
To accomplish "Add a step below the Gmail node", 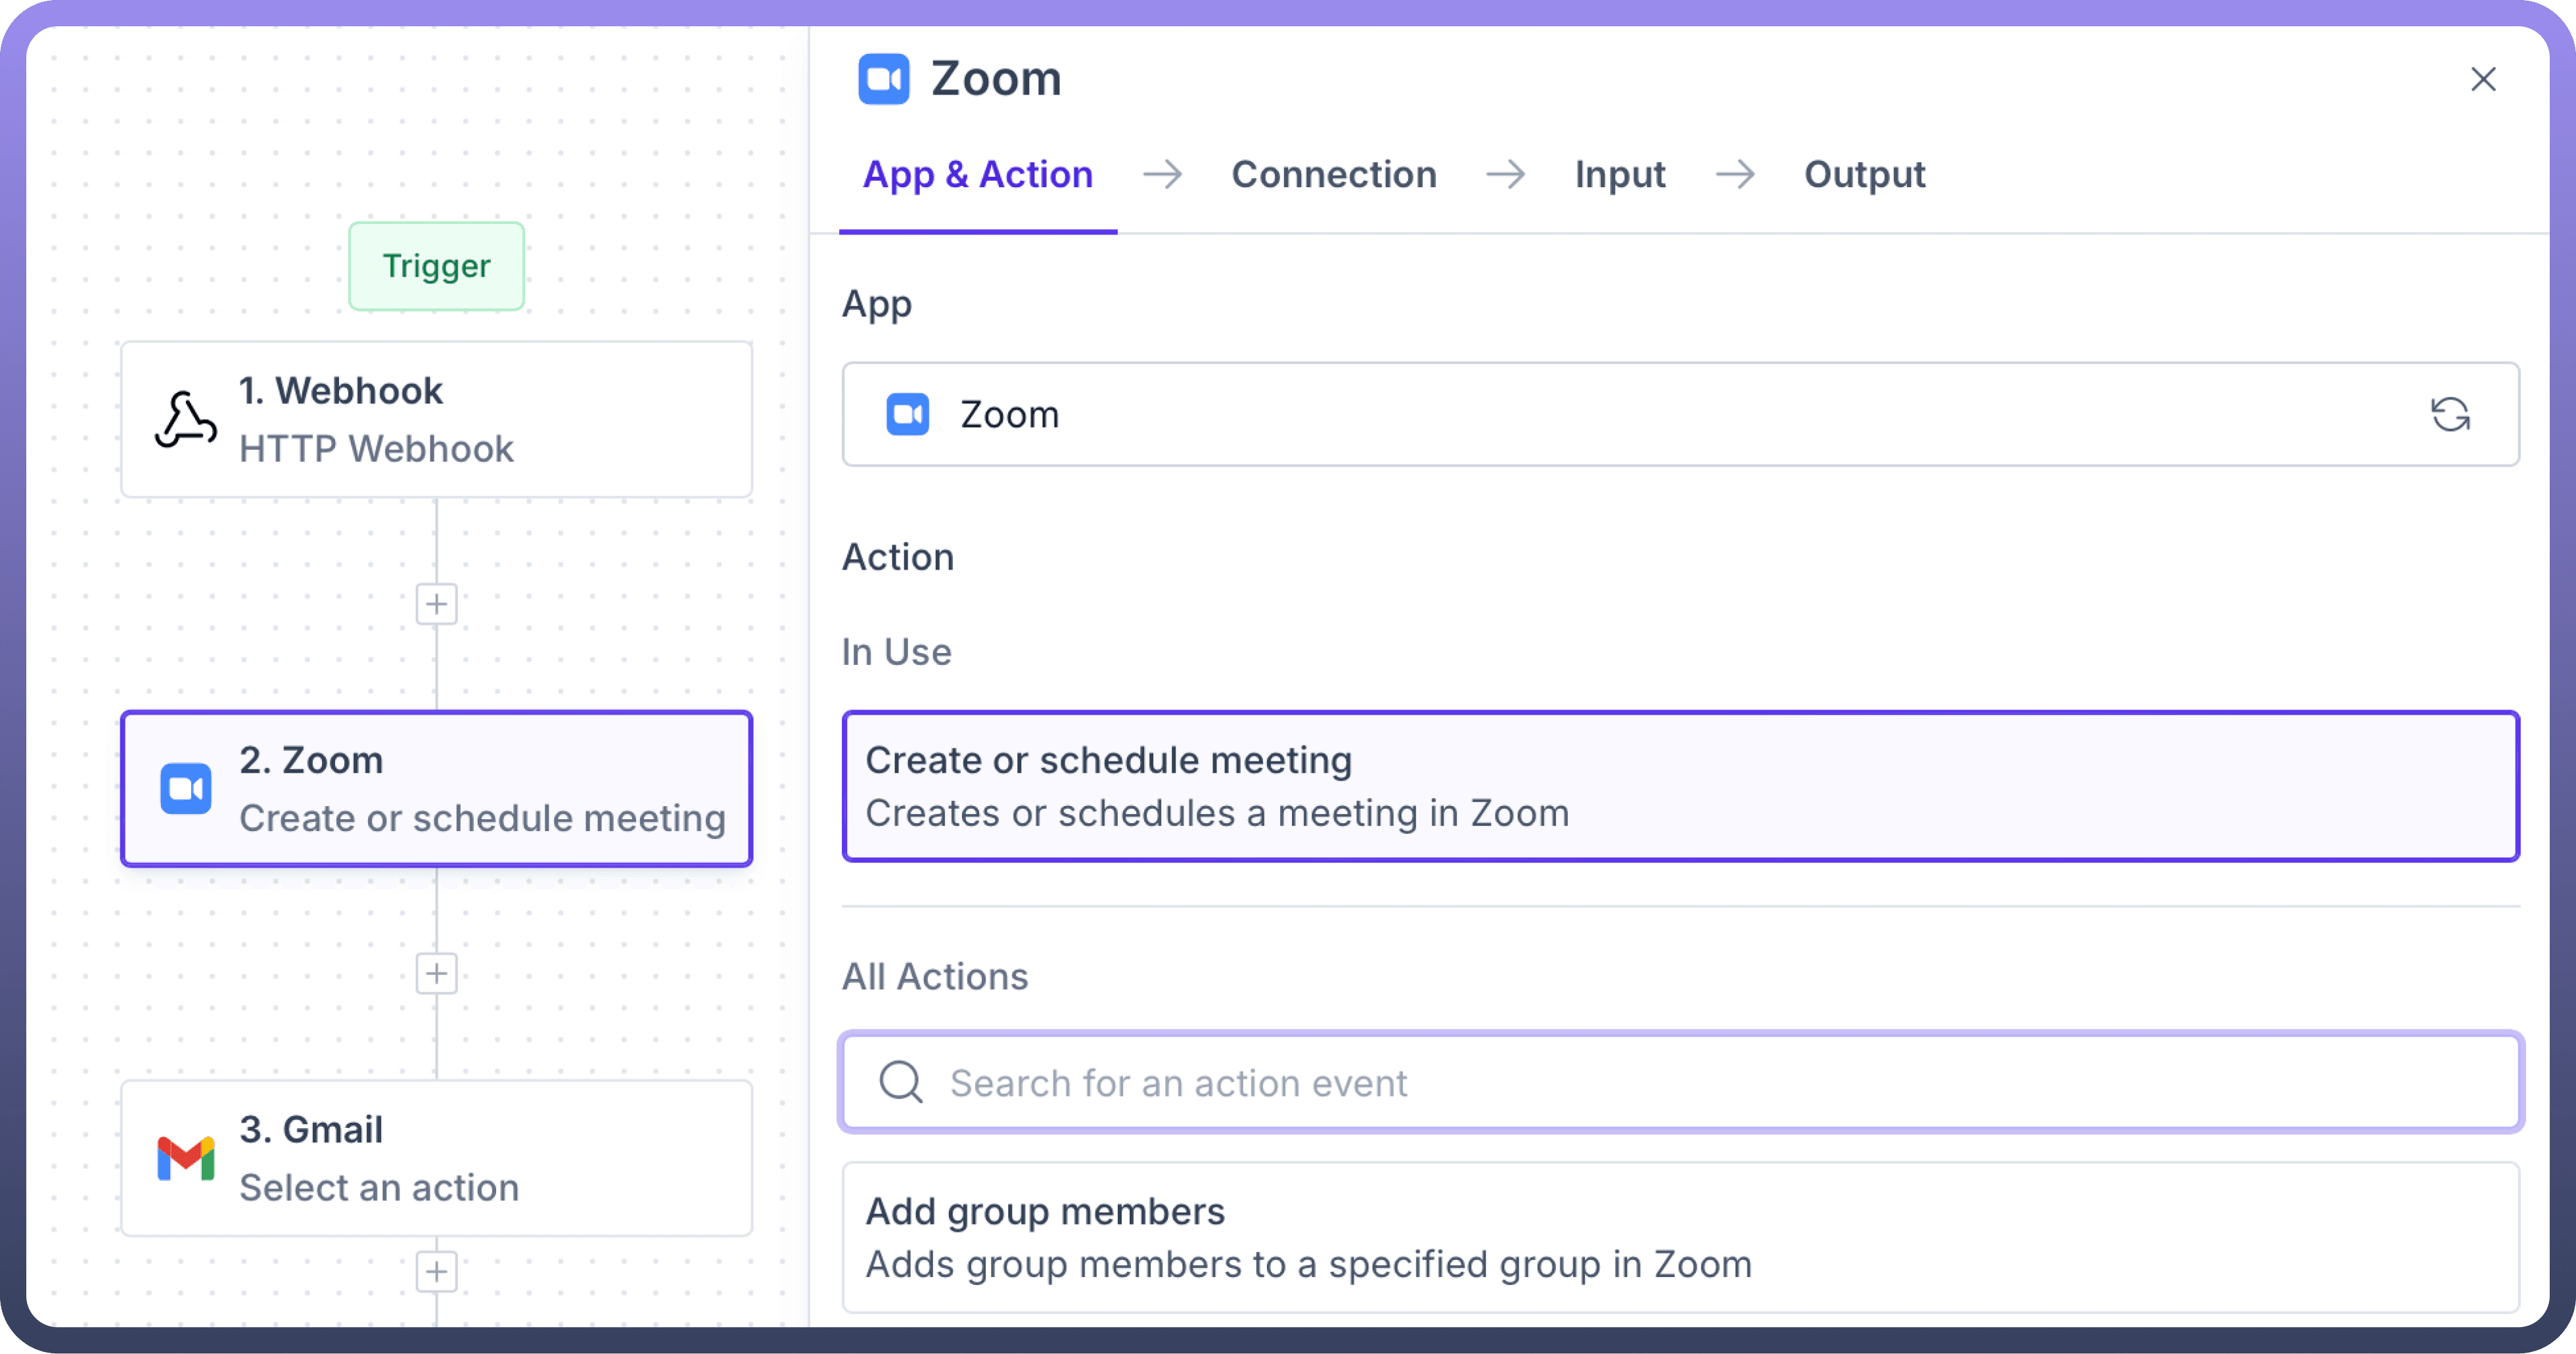I will coord(436,1271).
